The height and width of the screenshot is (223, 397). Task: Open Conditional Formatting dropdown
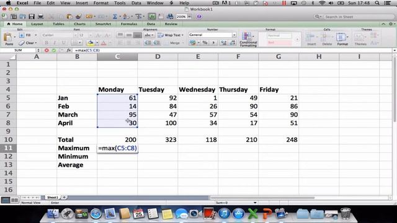(x=248, y=40)
